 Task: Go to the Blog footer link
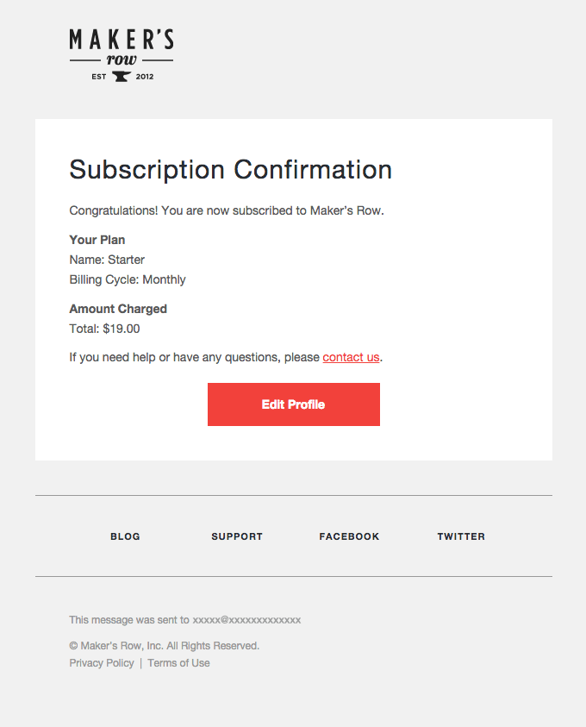(125, 536)
